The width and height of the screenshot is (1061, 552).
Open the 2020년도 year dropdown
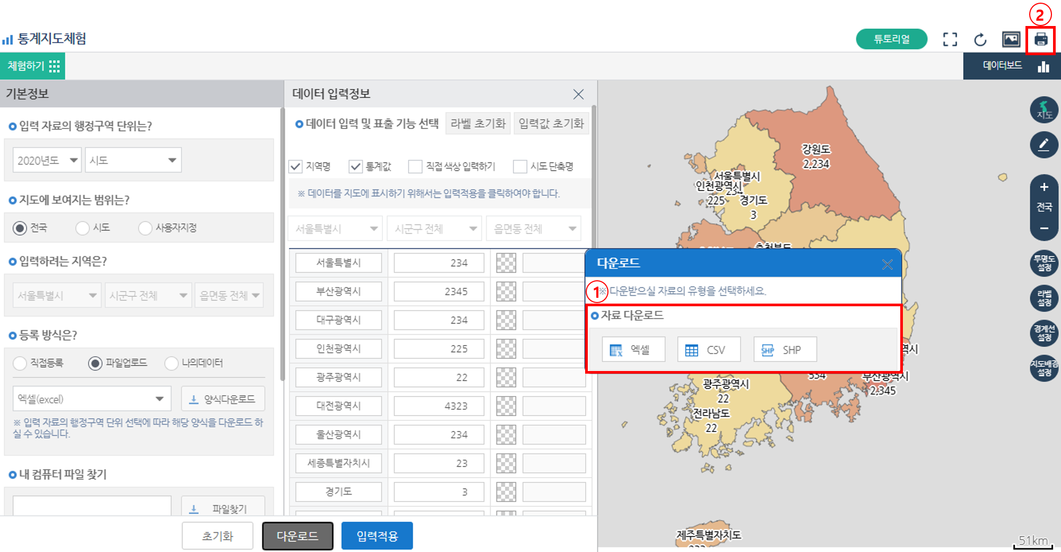47,160
